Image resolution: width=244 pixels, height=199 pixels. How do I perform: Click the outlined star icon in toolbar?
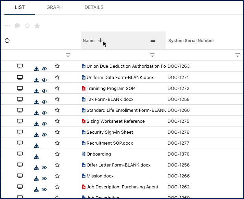pos(27,26)
